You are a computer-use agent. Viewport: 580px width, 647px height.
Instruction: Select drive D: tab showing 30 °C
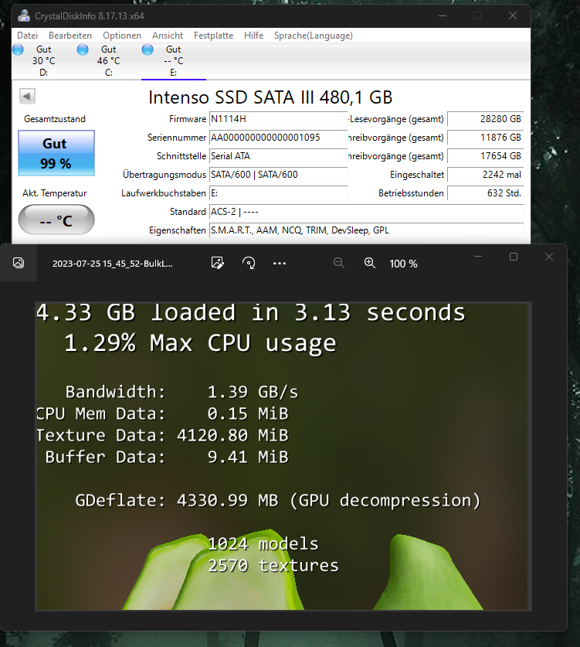click(44, 60)
